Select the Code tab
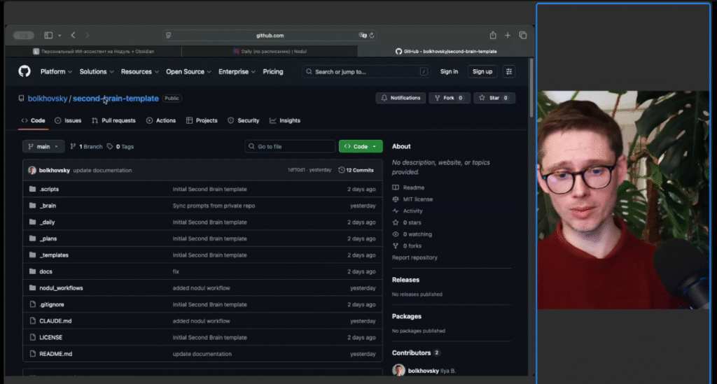The height and width of the screenshot is (384, 717). 34,120
